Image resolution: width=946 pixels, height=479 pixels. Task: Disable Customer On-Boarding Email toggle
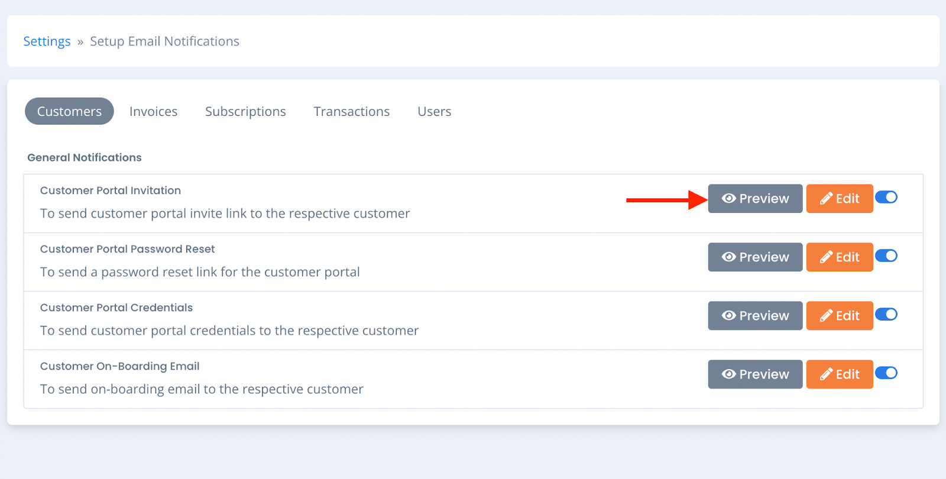(x=886, y=373)
